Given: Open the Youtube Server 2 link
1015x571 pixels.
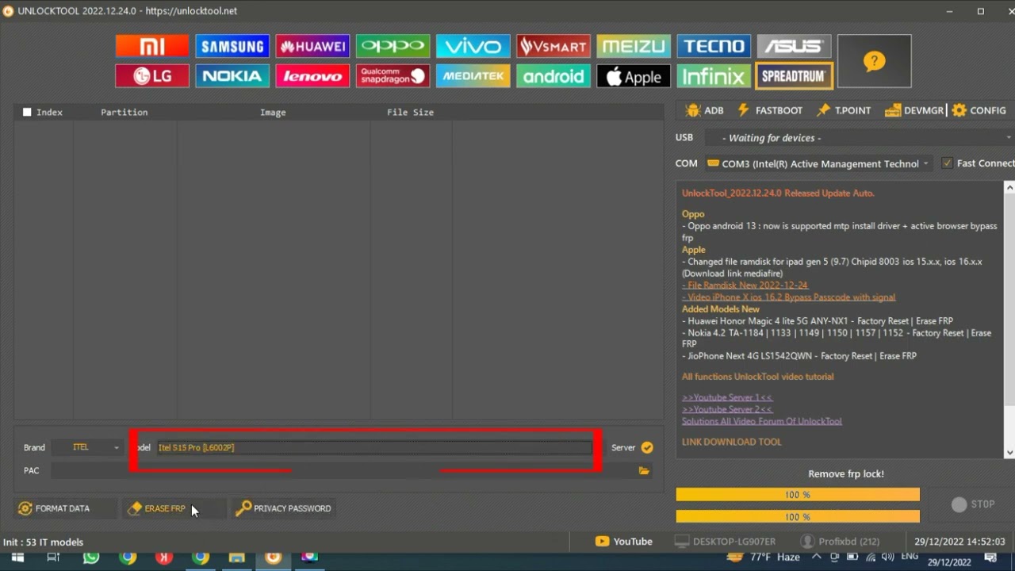Looking at the screenshot, I should 726,409.
